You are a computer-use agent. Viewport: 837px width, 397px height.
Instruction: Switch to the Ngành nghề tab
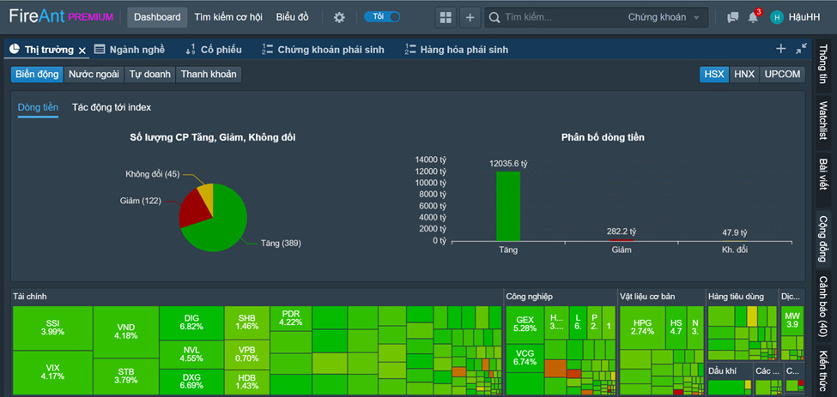coord(129,50)
